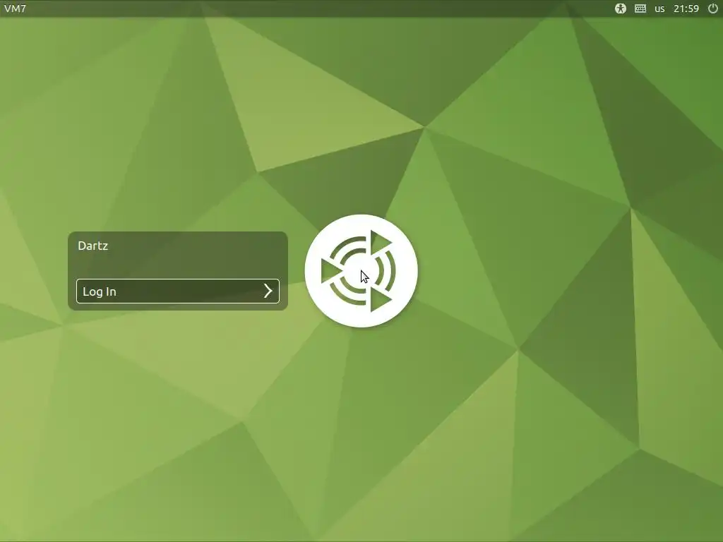The width and height of the screenshot is (723, 542).
Task: Open the on-screen keyboard indicator icon
Action: coord(640,8)
